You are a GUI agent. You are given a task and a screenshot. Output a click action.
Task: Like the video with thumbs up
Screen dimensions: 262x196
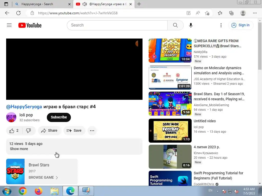coord(14,131)
